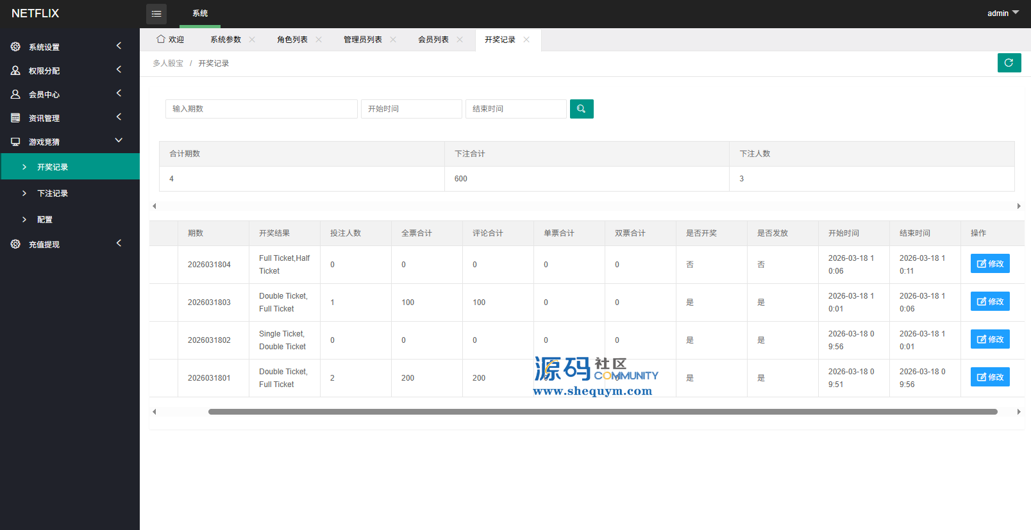Click the green search magnifier button
Viewport: 1031px width, 530px height.
pos(581,109)
